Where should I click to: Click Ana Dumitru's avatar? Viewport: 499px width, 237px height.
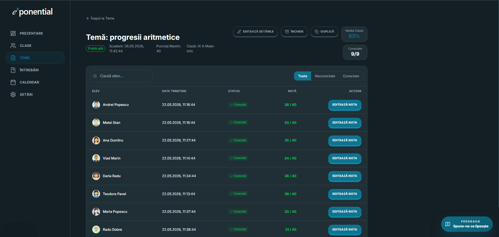[96, 140]
